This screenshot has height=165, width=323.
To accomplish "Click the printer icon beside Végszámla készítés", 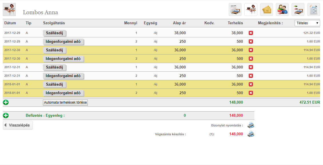I will (x=251, y=134).
